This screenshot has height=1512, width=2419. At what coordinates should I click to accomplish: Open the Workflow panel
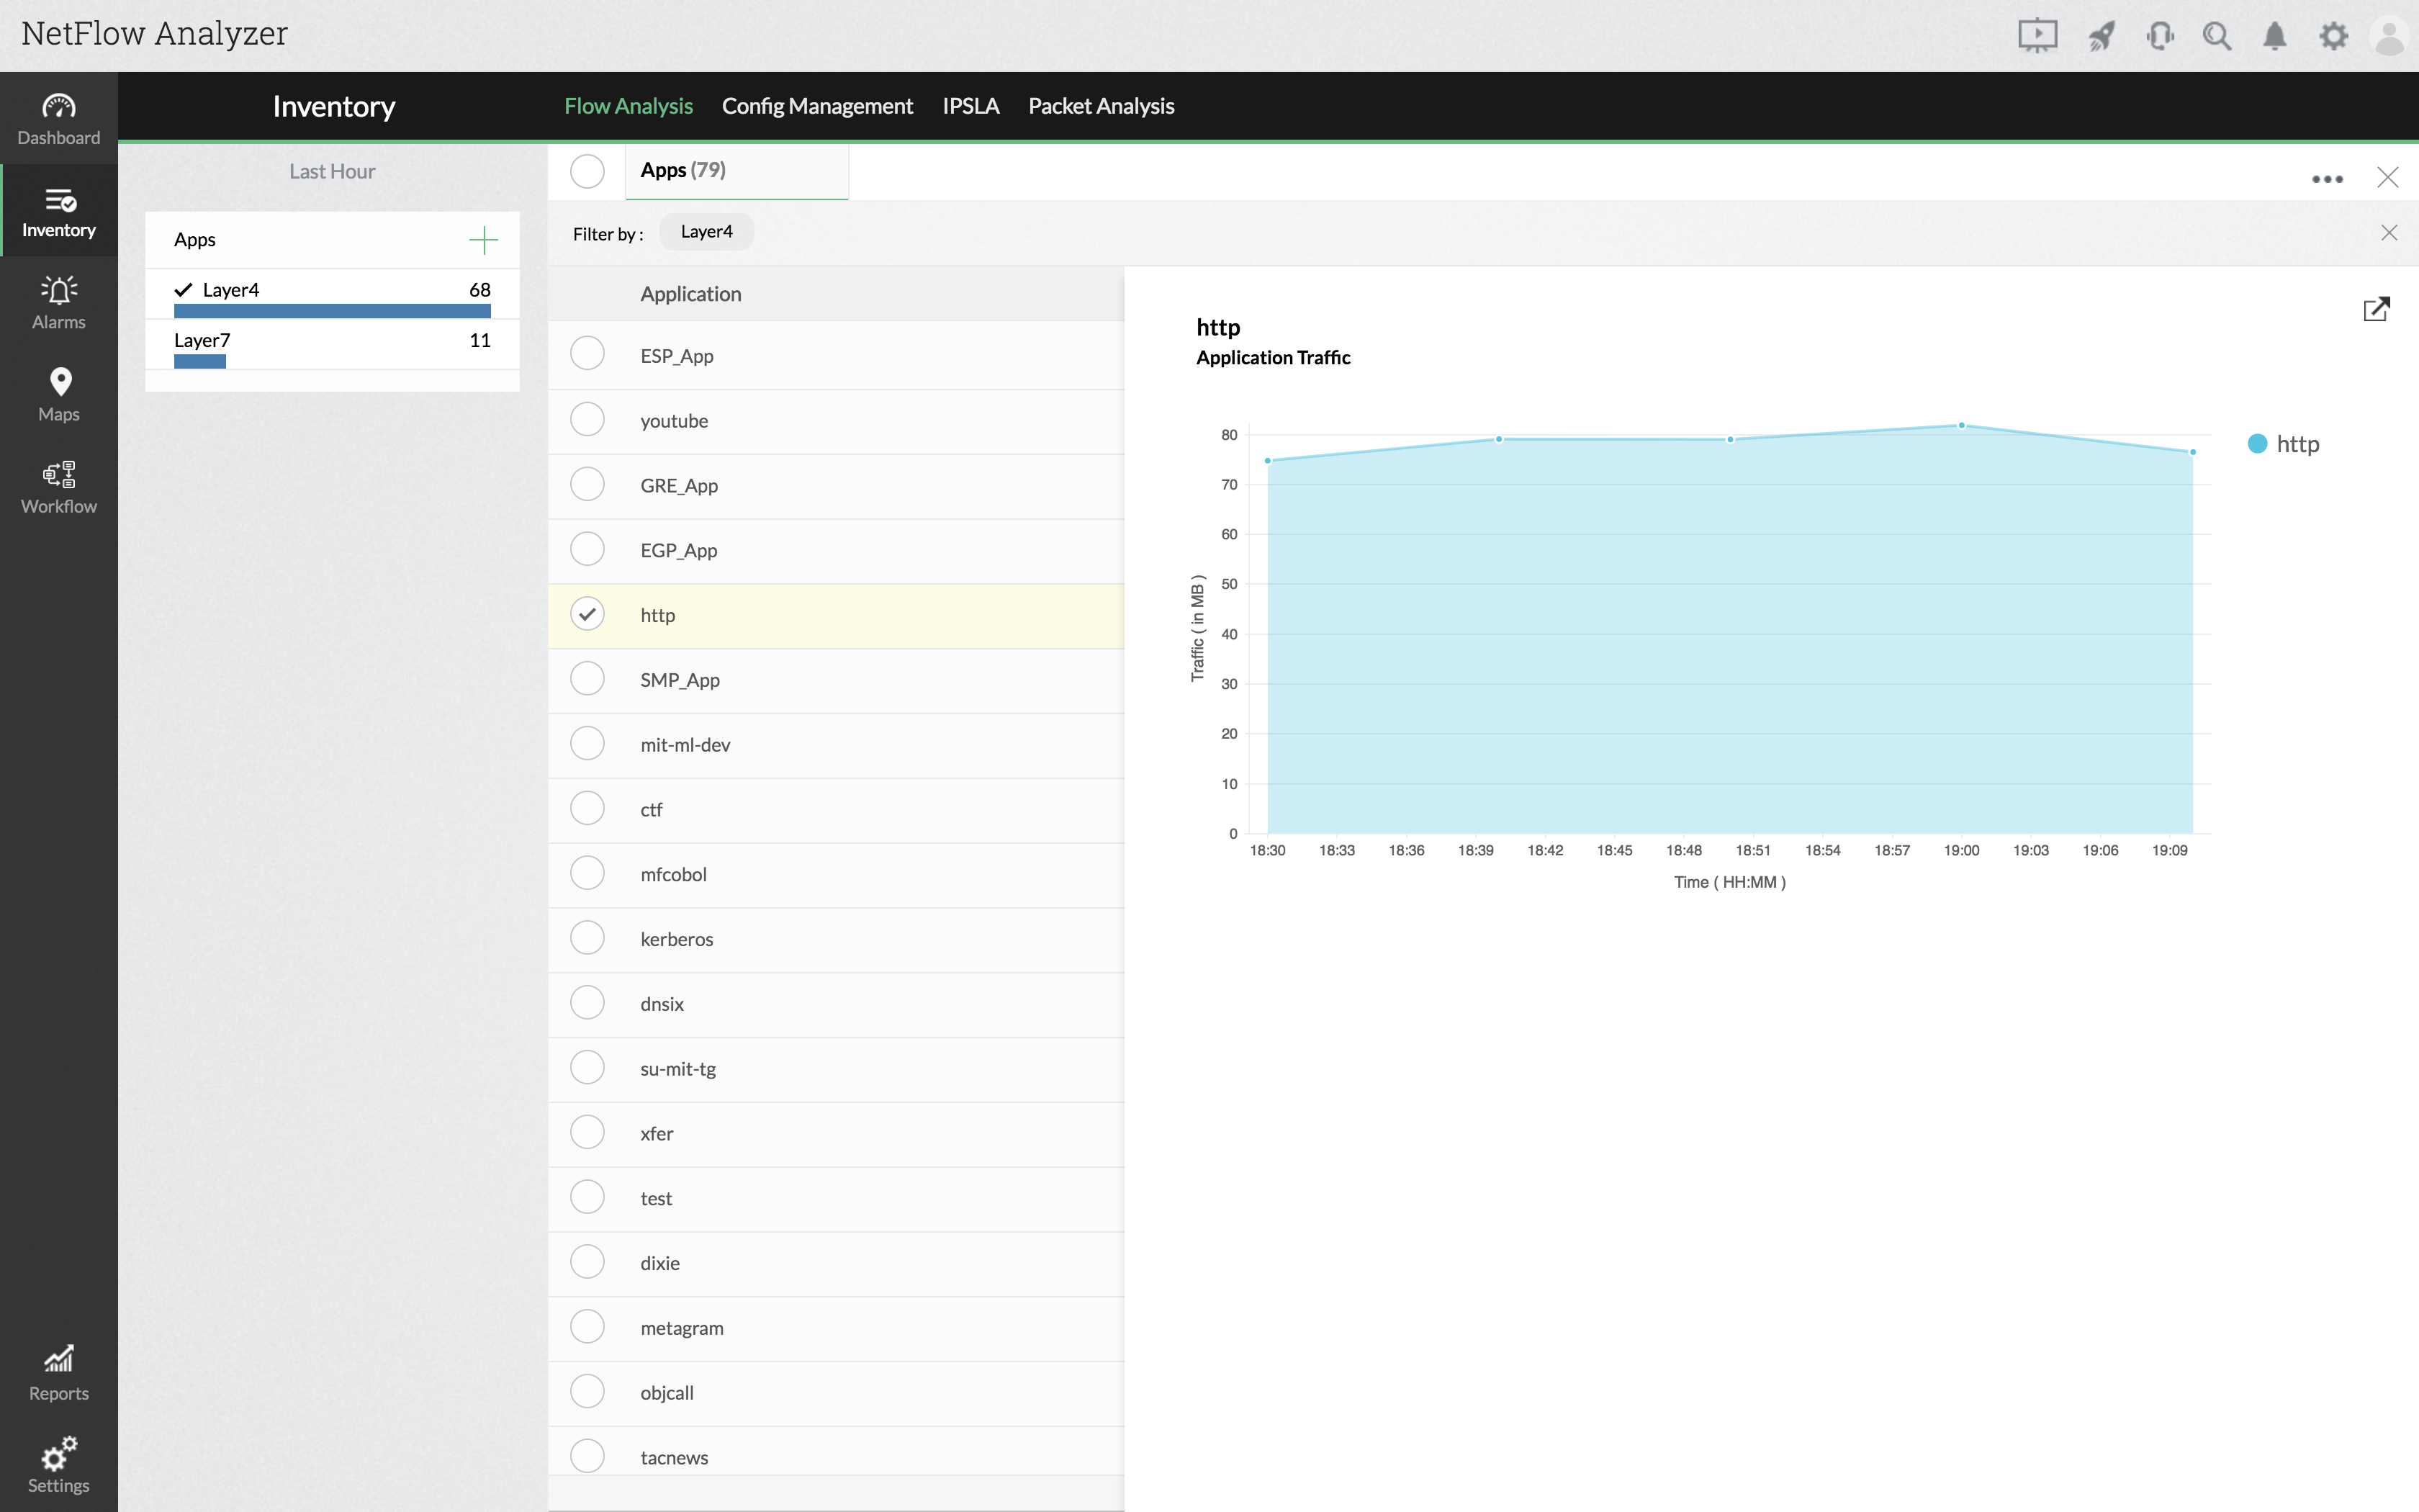tap(58, 486)
